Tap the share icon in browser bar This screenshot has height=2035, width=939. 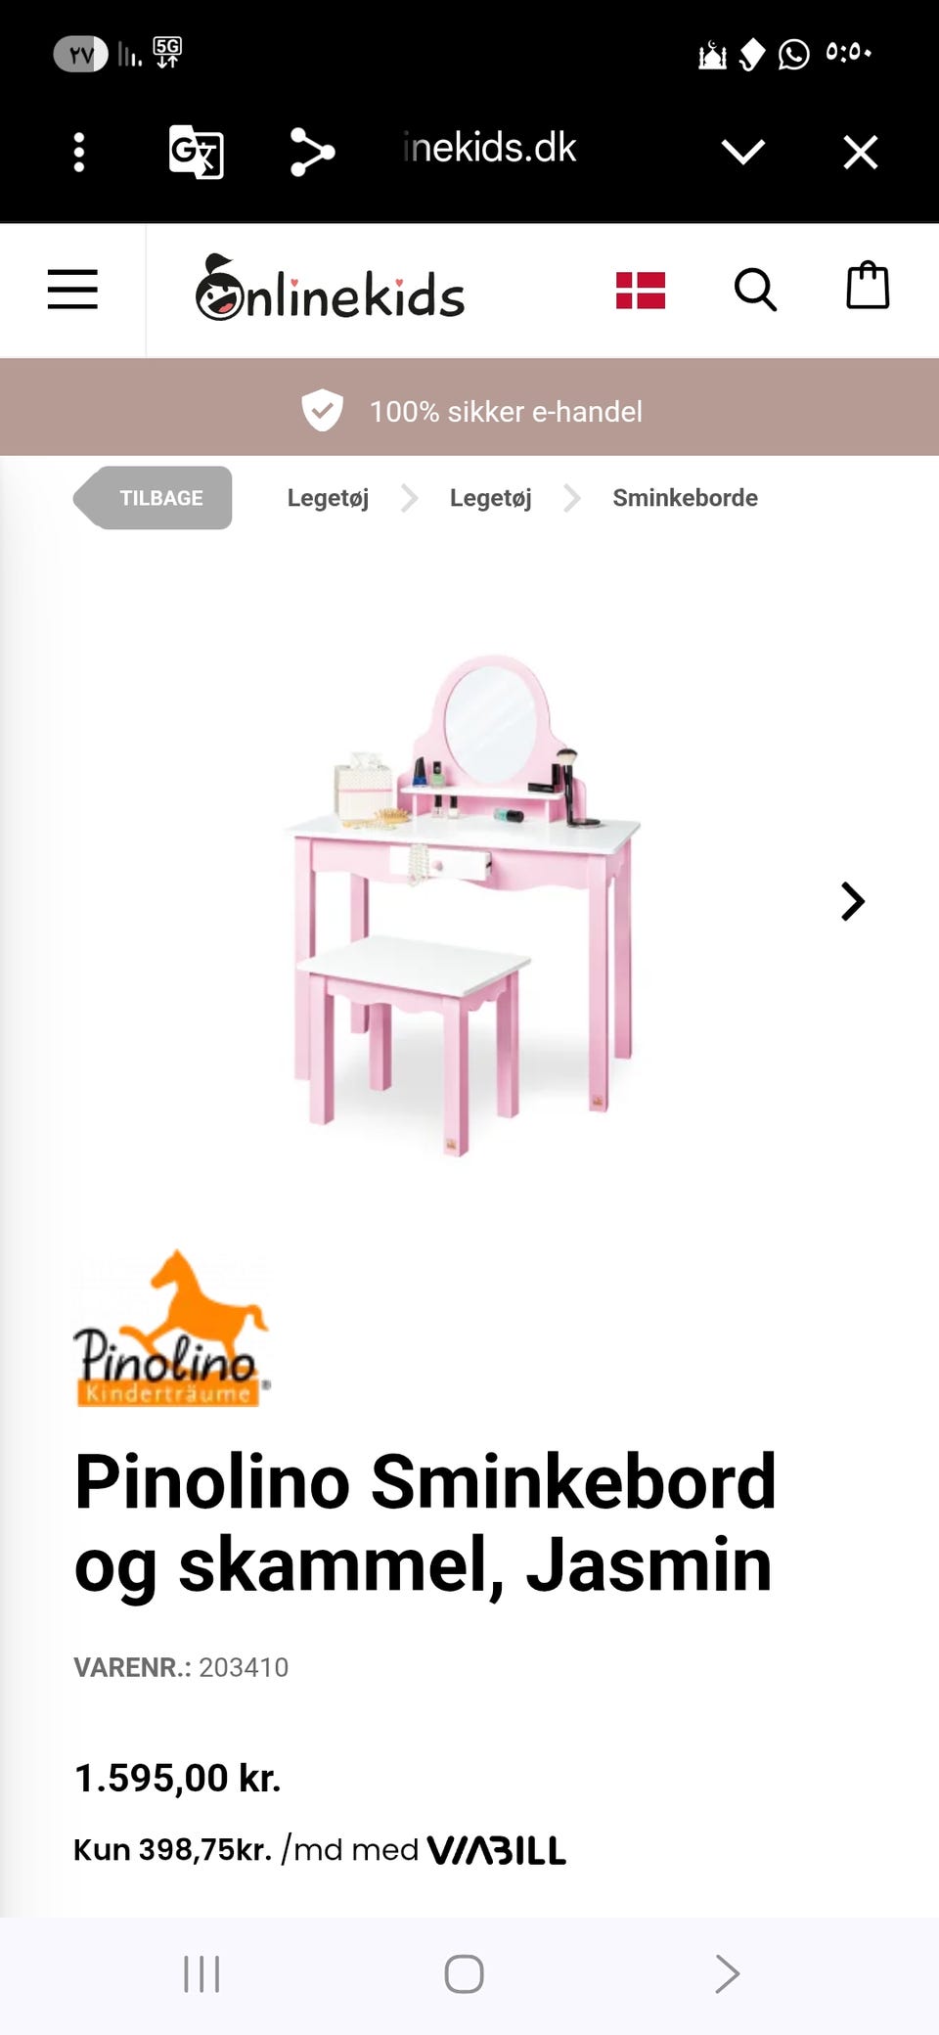coord(312,152)
